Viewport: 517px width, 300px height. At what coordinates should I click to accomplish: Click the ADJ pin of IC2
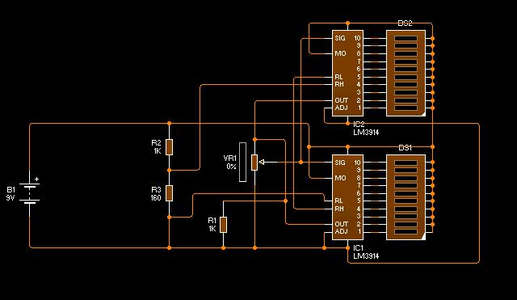point(341,108)
